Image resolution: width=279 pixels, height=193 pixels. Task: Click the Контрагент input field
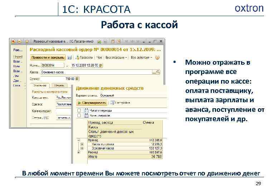point(64,98)
